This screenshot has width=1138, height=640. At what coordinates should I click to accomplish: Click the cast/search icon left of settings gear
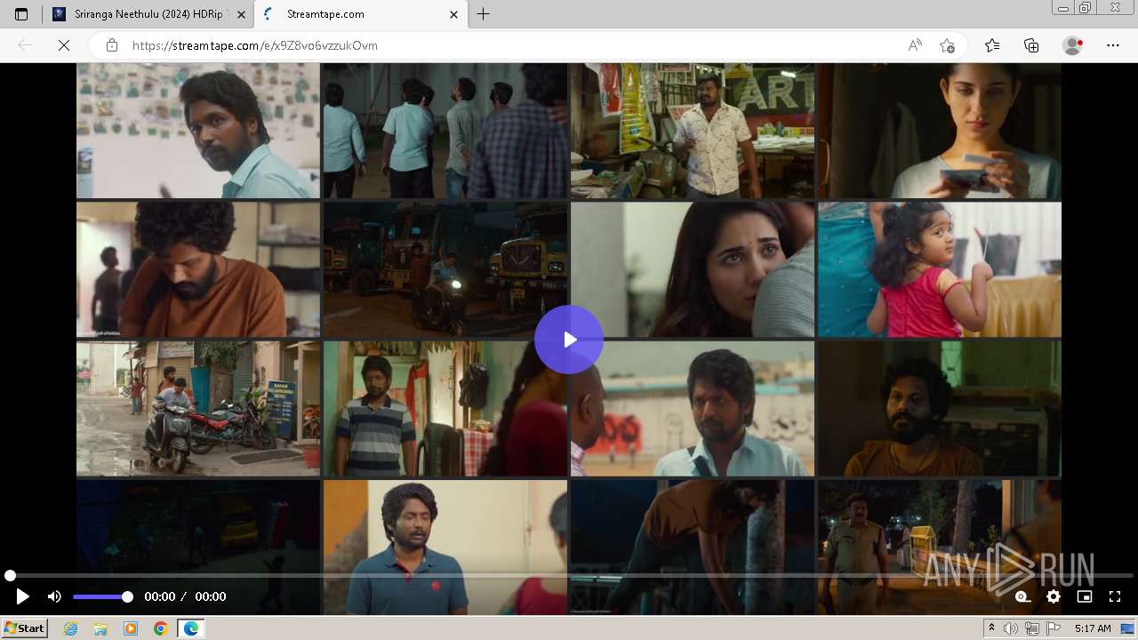coord(1023,596)
